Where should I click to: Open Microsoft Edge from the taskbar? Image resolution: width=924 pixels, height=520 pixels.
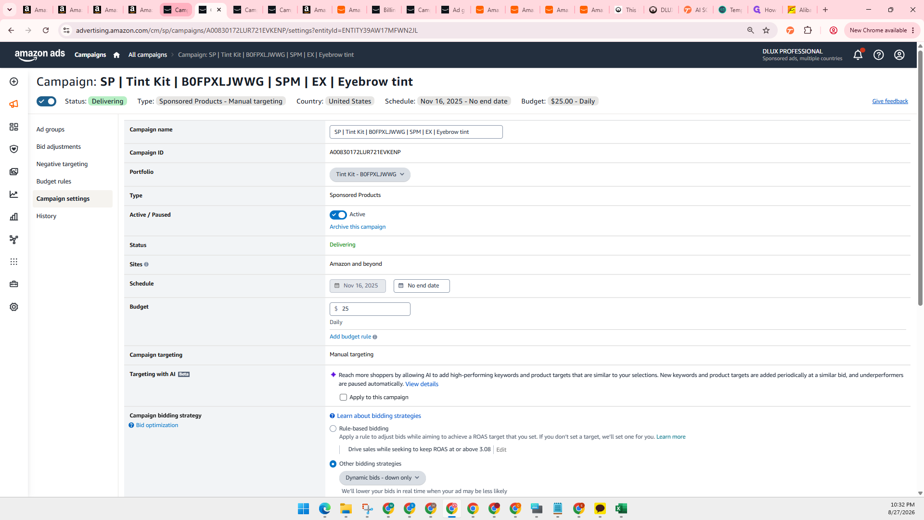[325, 508]
